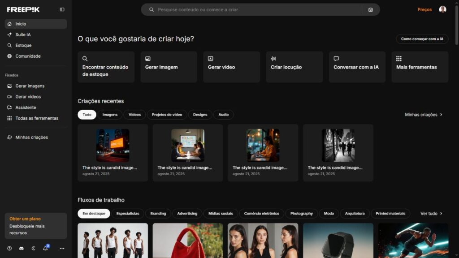The height and width of the screenshot is (258, 459).
Task: Select the Branding workflow filter
Action: click(x=158, y=214)
